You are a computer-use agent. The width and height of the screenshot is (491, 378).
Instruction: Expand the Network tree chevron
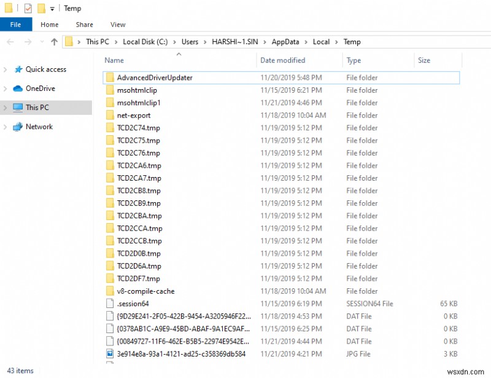6,127
